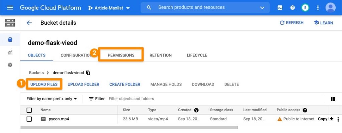Switch to the CONFIGURATION tab
This screenshot has height=133, width=342.
pos(76,55)
